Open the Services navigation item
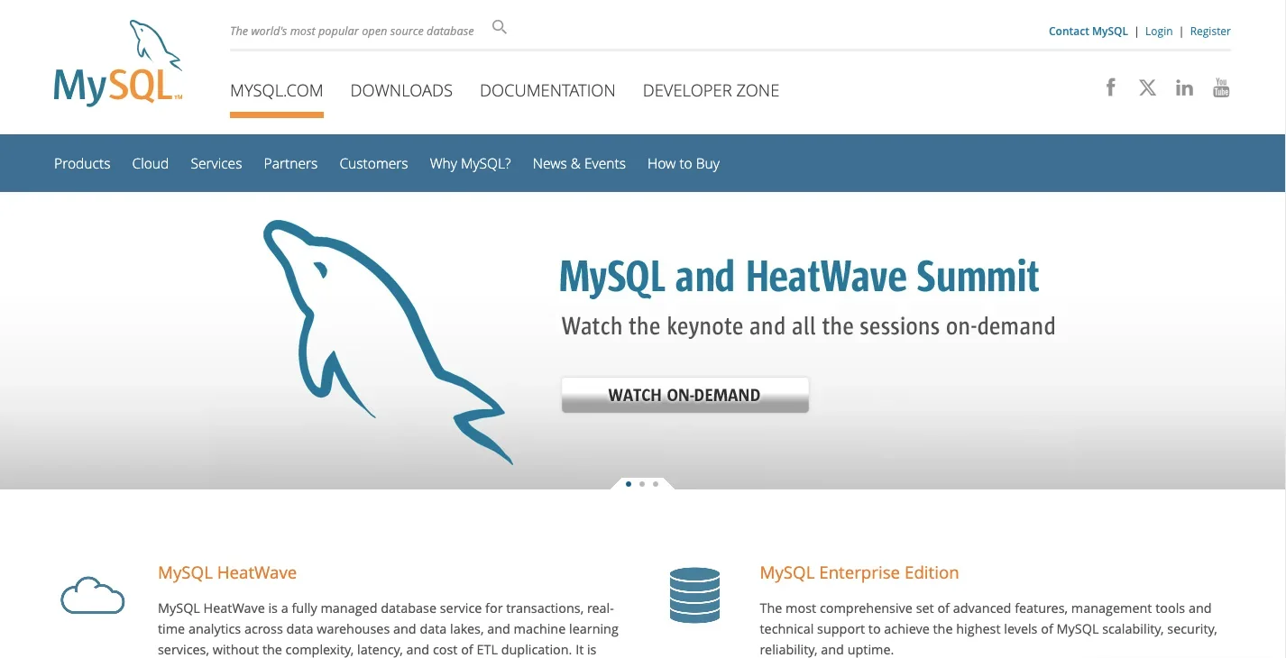Viewport: 1286px width, 658px height. click(x=216, y=163)
